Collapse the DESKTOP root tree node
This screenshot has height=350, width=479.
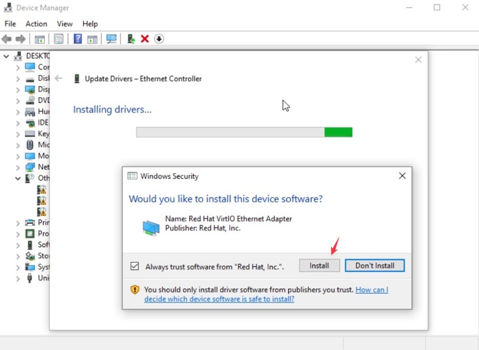(x=6, y=57)
